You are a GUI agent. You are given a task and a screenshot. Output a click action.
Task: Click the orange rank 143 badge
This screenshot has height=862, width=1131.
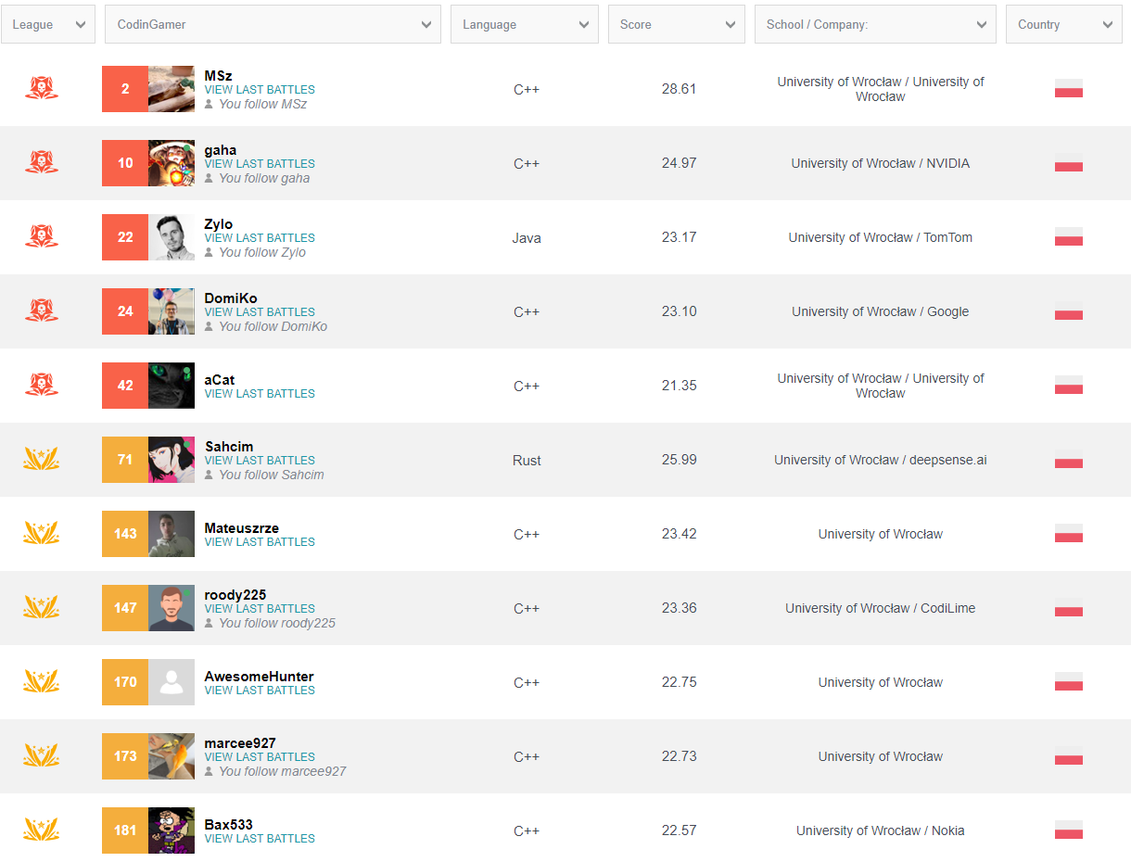(125, 534)
